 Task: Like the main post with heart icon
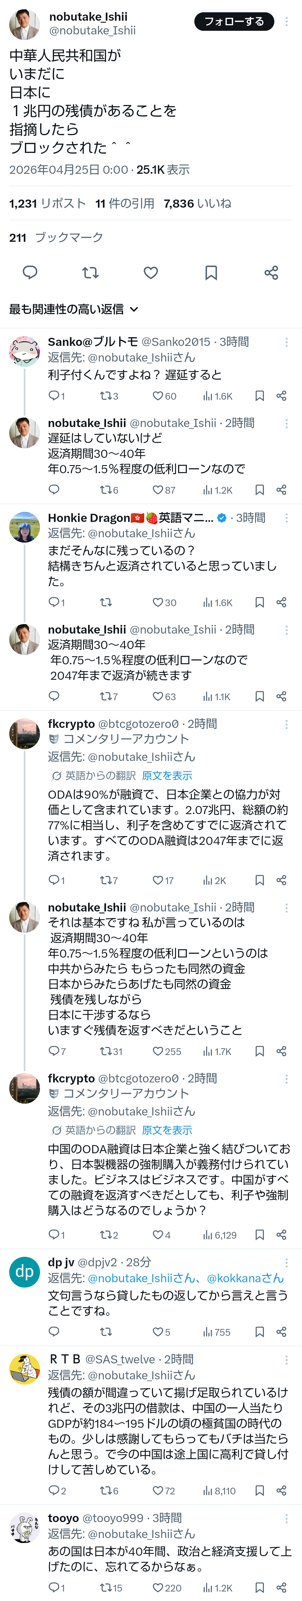pyautogui.click(x=150, y=272)
